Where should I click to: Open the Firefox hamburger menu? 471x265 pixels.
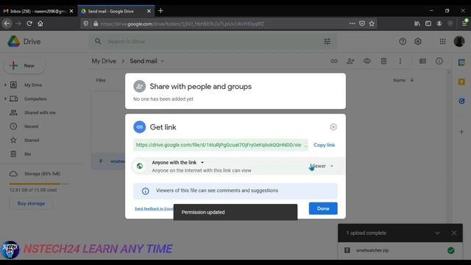pyautogui.click(x=464, y=24)
